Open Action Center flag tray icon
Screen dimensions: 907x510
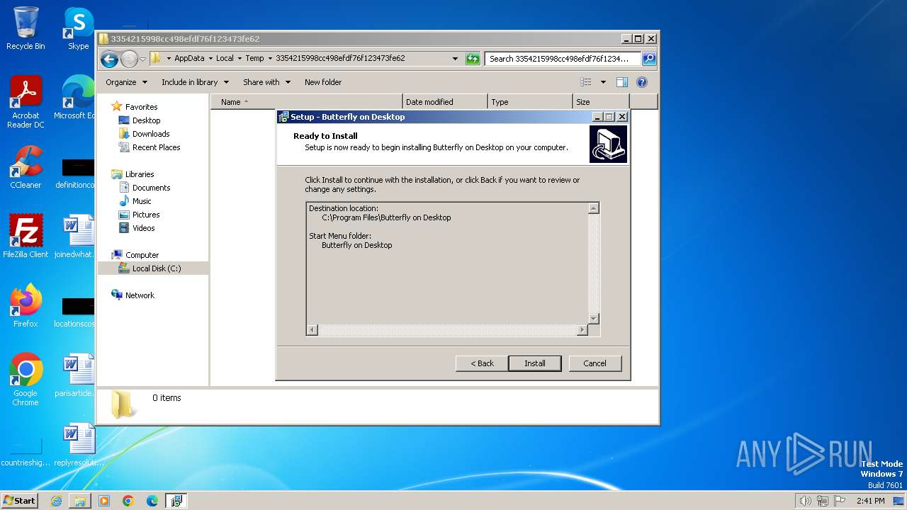tap(840, 501)
